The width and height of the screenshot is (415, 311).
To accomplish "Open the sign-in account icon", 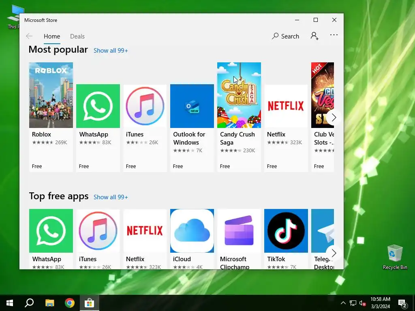I will click(x=314, y=36).
